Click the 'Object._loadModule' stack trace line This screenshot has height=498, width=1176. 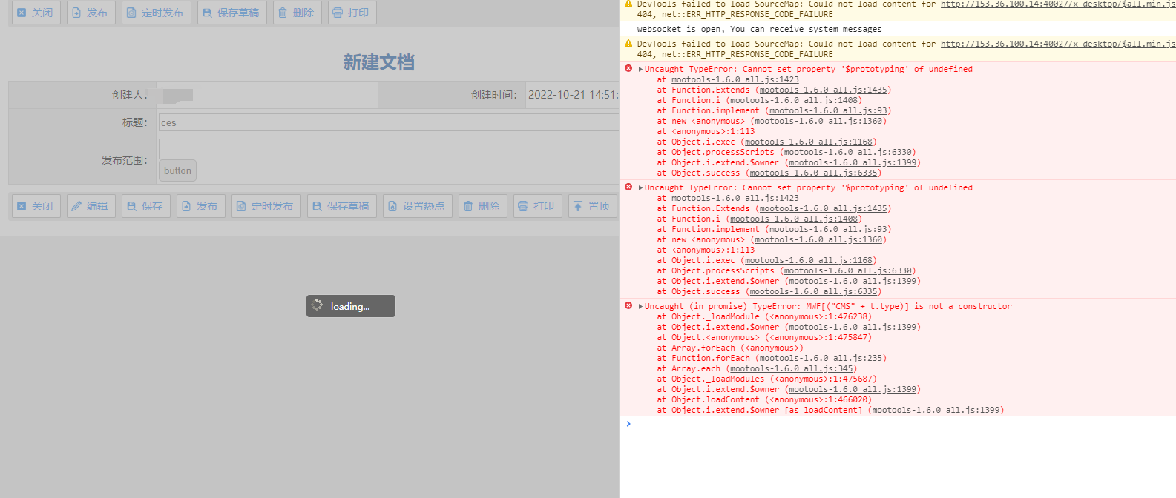click(764, 316)
